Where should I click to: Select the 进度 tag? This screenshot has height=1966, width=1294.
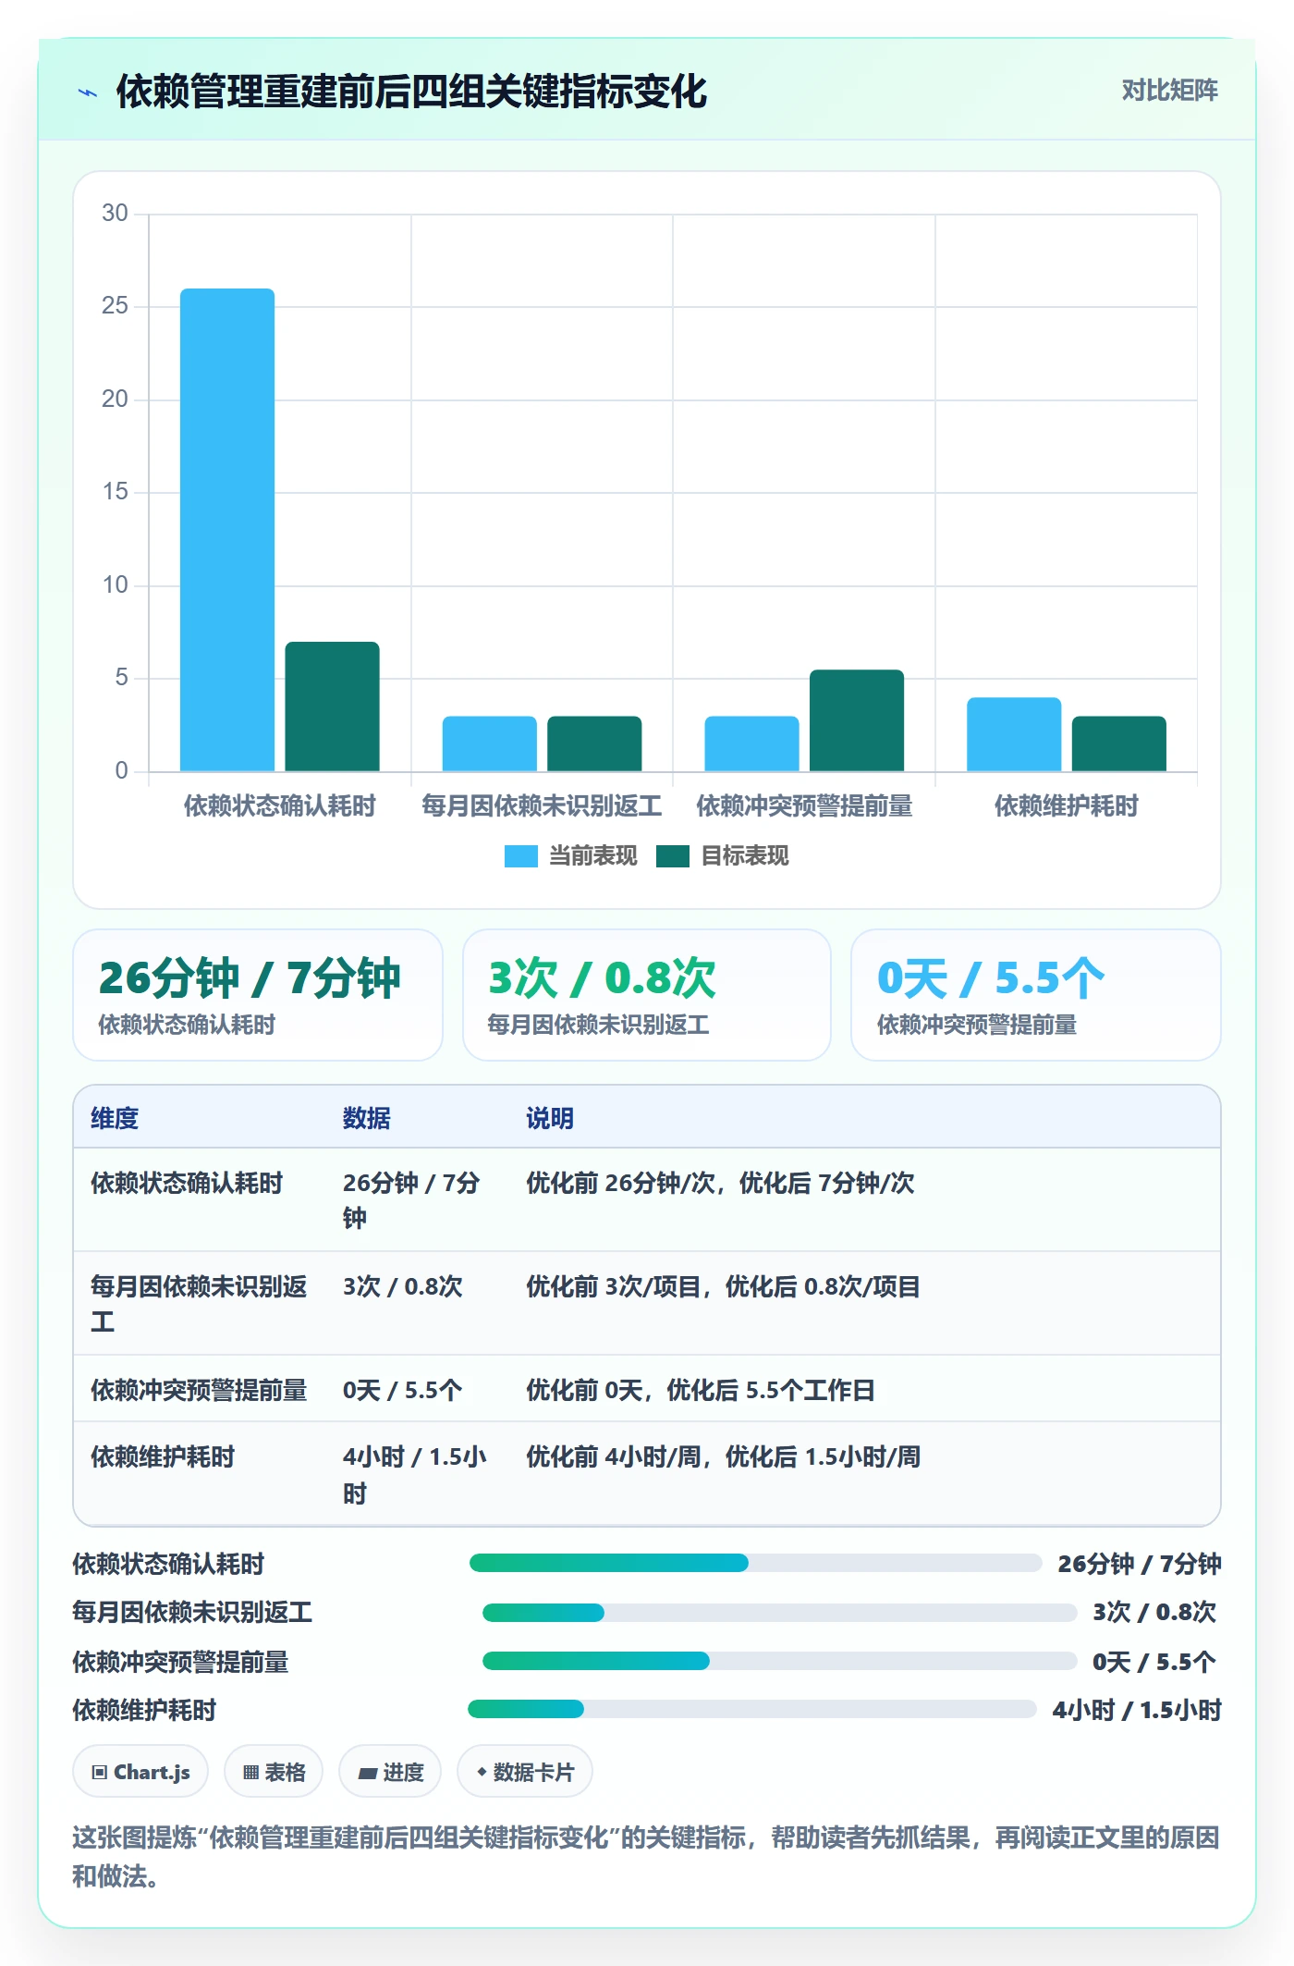[x=390, y=1772]
